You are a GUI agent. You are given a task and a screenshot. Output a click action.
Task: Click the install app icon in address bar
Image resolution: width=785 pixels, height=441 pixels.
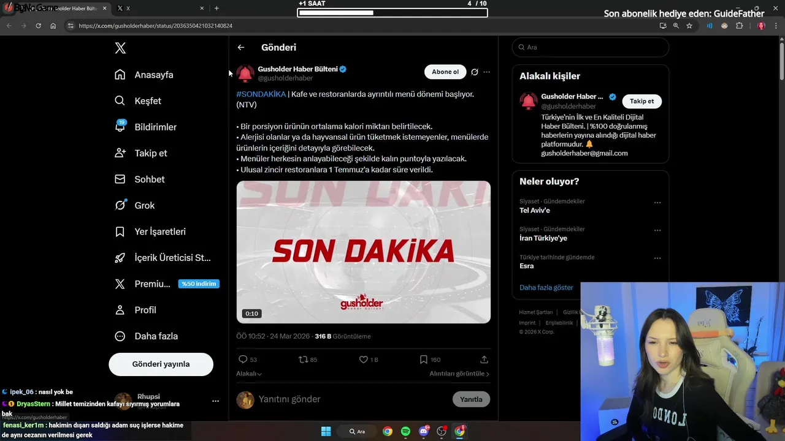663,26
